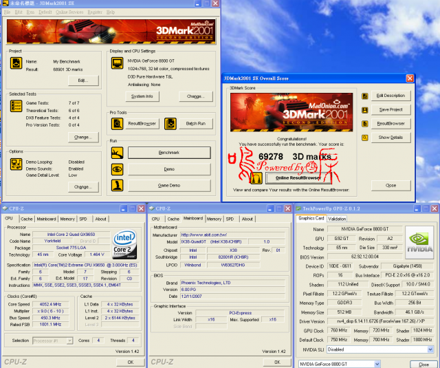This screenshot has width=440, height=368.
Task: Click the 69278 3D marks score text
Action: click(295, 156)
